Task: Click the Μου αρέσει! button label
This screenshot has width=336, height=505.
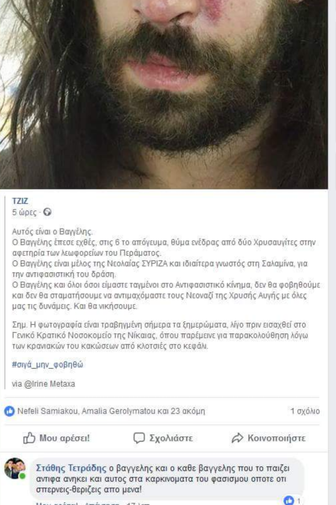Action: click(x=65, y=438)
